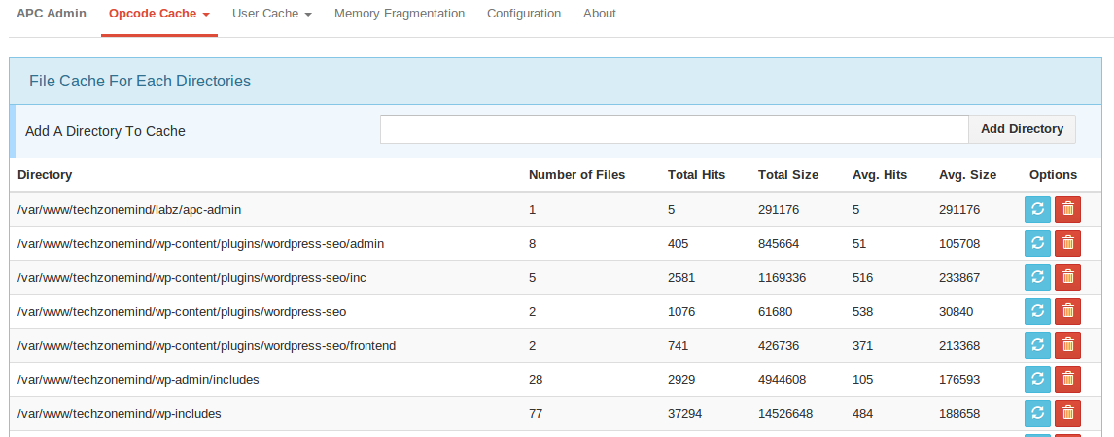The height and width of the screenshot is (437, 1114).
Task: Refresh cache for wordpress-seo/frontend directory
Action: (x=1037, y=346)
